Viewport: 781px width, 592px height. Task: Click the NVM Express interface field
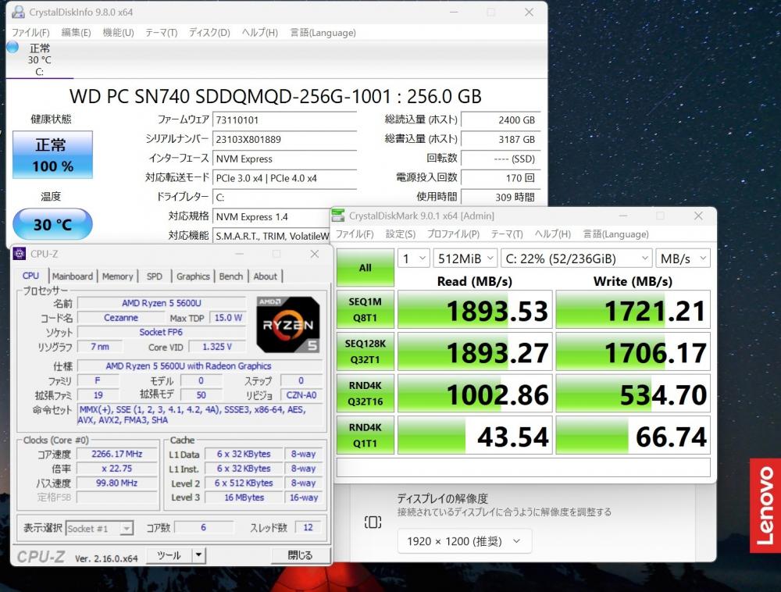coord(285,159)
